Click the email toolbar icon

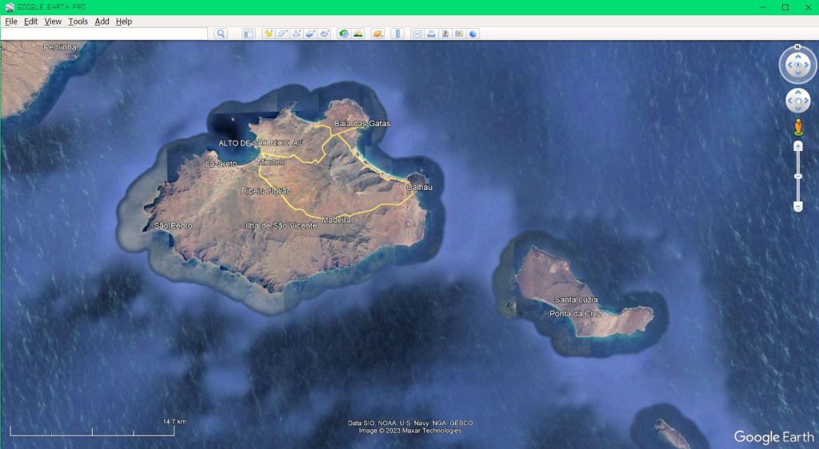[x=417, y=34]
